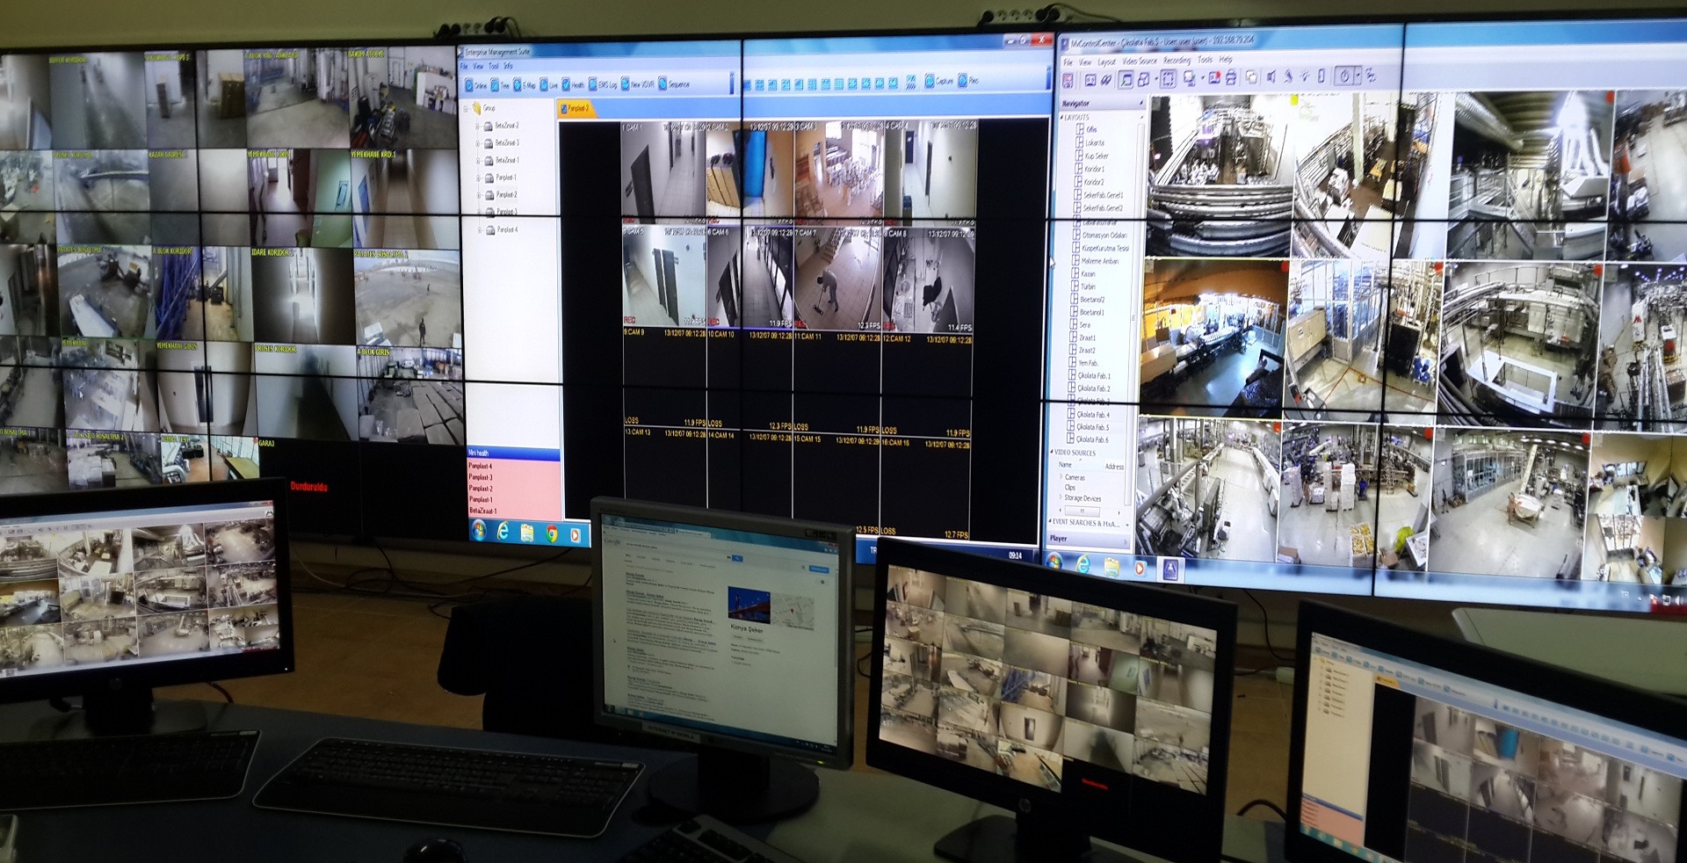Expand Cameras under Video Sources

point(1061,476)
